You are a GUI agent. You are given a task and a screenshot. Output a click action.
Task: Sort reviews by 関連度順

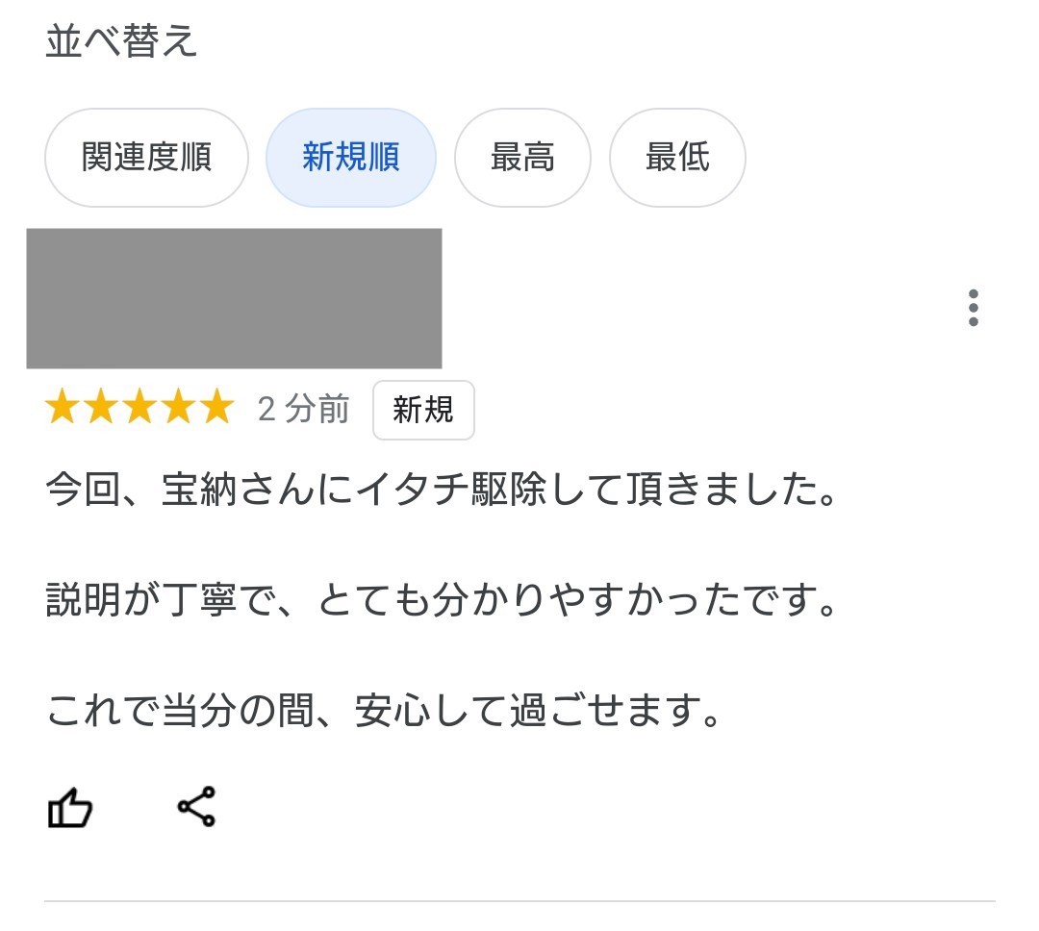pyautogui.click(x=146, y=158)
